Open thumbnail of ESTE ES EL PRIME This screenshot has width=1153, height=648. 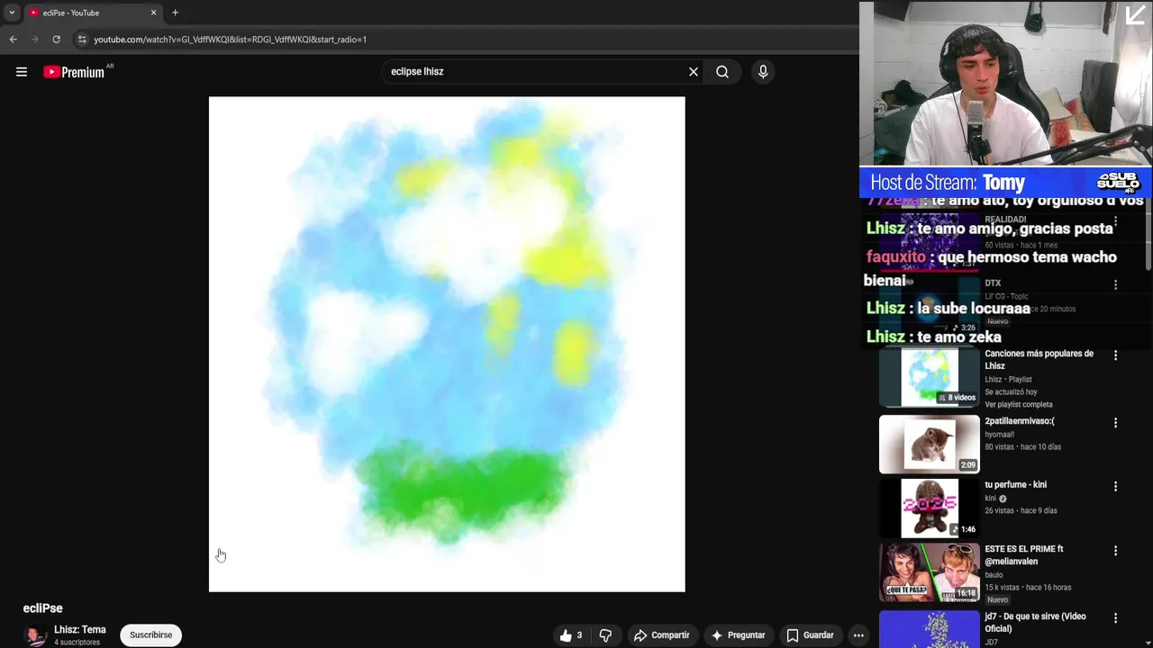[929, 572]
